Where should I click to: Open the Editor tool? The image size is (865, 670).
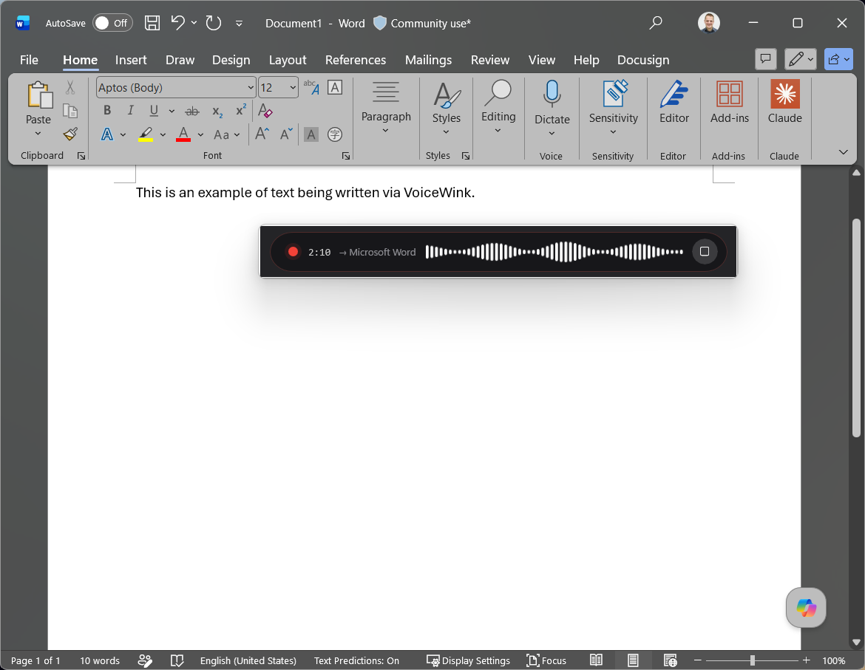[674, 103]
